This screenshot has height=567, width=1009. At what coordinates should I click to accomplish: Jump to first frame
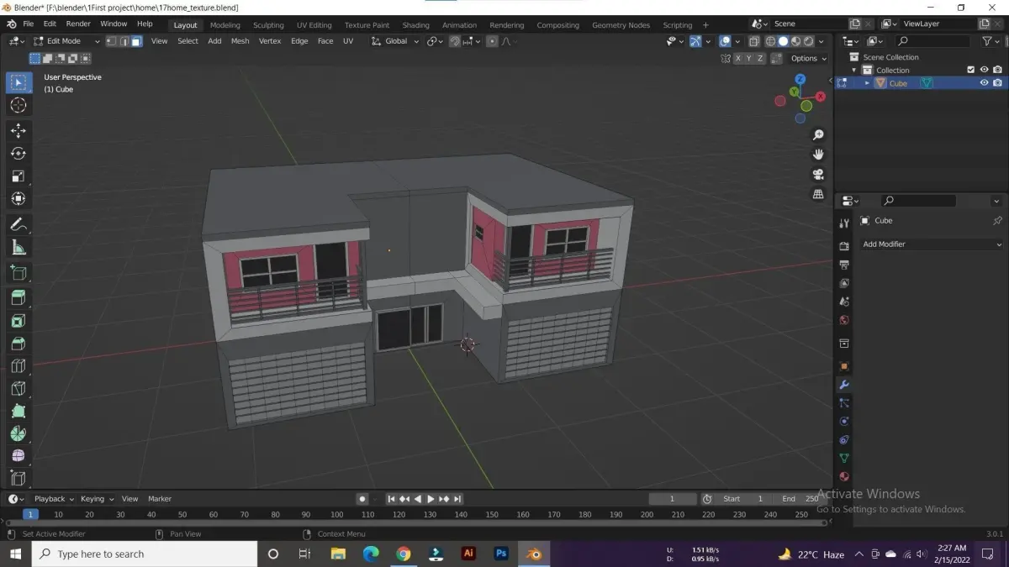391,499
